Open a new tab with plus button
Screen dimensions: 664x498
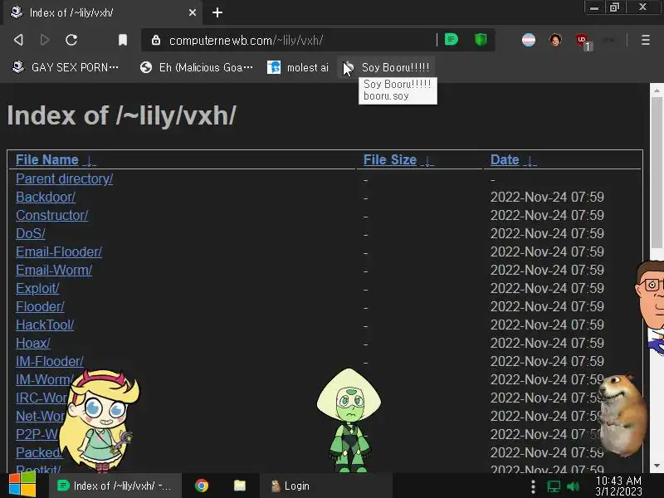pos(217,12)
